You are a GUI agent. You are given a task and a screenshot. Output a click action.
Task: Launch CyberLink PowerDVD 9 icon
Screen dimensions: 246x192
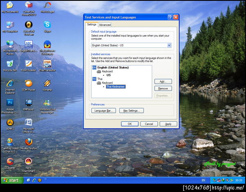click(29, 9)
